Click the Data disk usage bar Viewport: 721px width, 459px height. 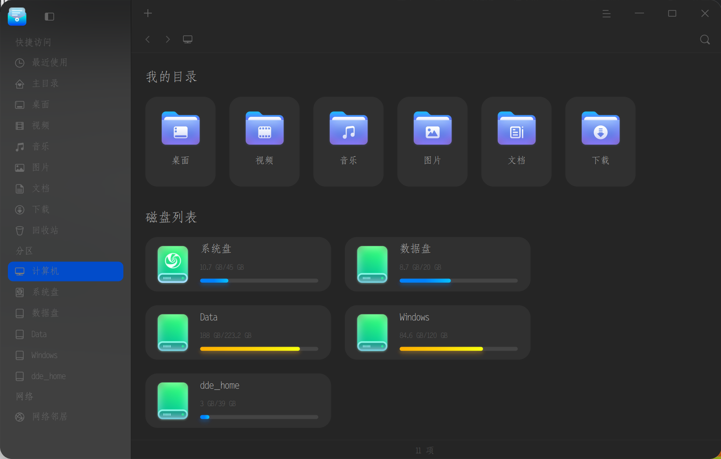[x=259, y=349]
